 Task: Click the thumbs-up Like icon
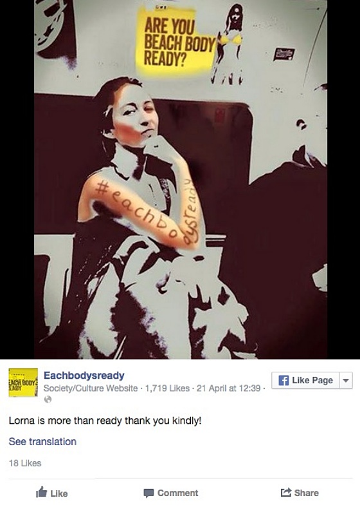(x=41, y=492)
